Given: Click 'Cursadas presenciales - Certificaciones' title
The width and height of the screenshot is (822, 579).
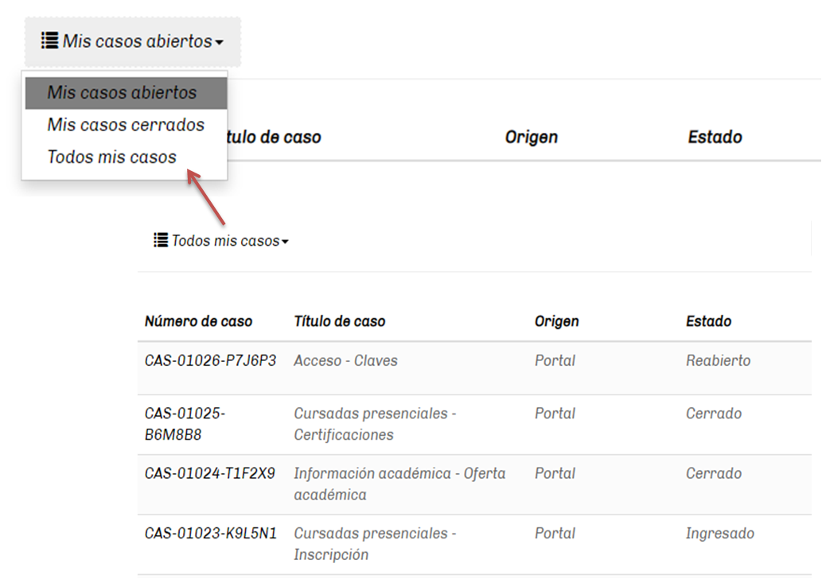Looking at the screenshot, I should point(375,424).
